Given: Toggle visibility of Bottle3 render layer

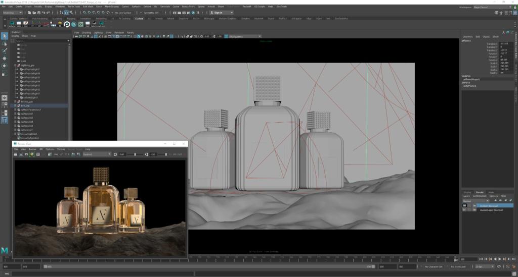Looking at the screenshot, I should (x=465, y=206).
